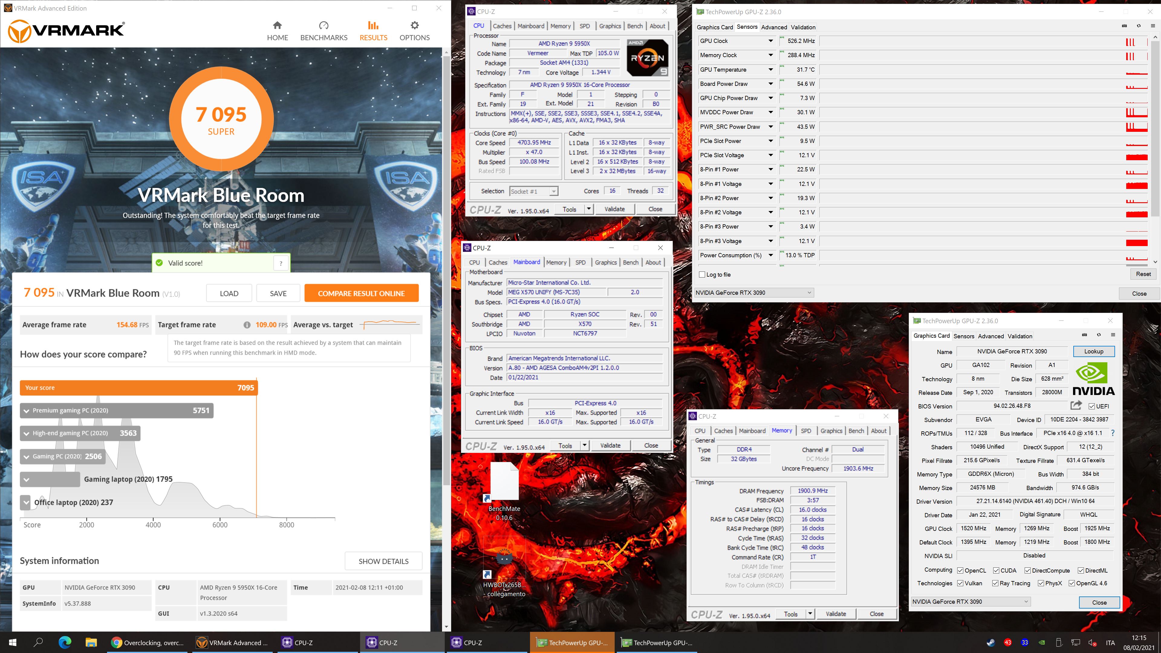The width and height of the screenshot is (1161, 653).
Task: Click refresh icon in GPU-Z Sensors window
Action: click(x=1138, y=26)
